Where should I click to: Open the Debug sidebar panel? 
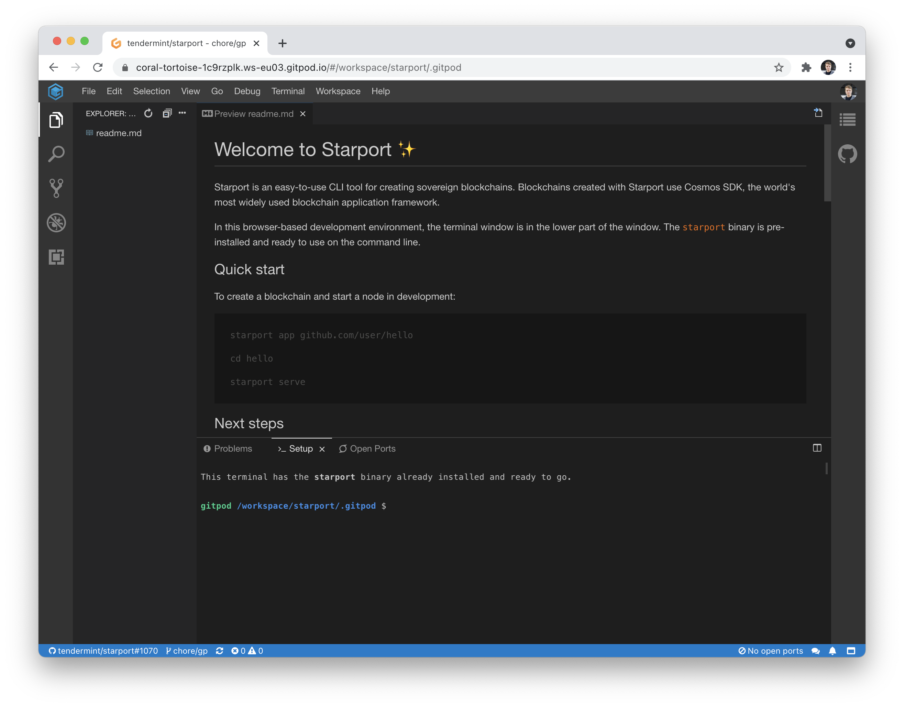pyautogui.click(x=56, y=223)
